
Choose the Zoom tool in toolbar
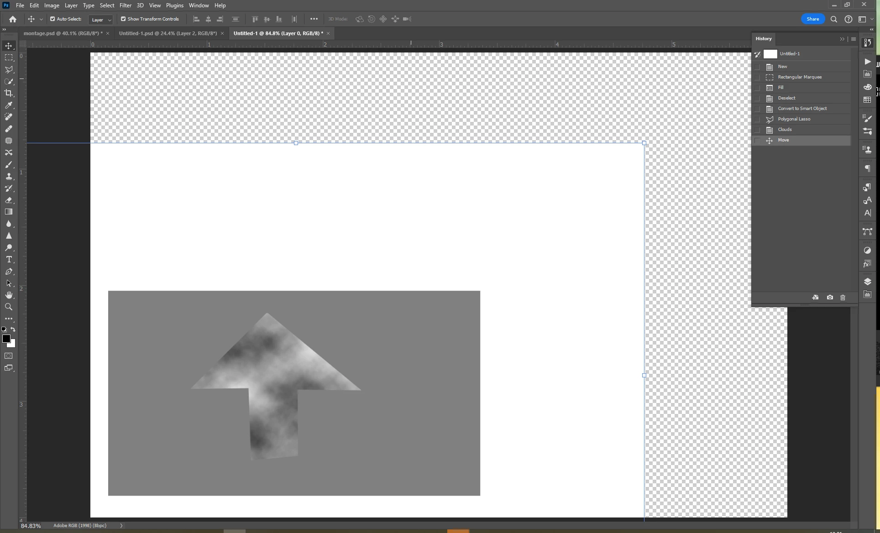(9, 307)
